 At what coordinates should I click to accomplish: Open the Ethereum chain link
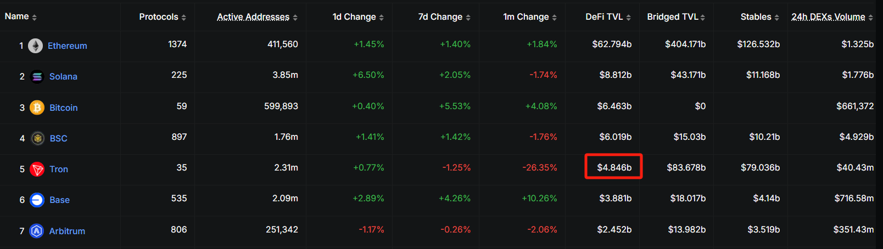click(67, 46)
